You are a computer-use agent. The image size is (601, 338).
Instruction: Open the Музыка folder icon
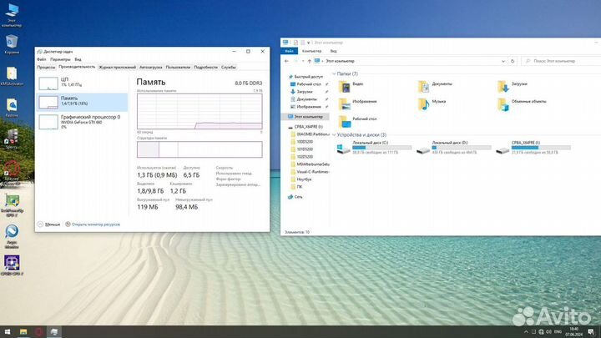(423, 103)
